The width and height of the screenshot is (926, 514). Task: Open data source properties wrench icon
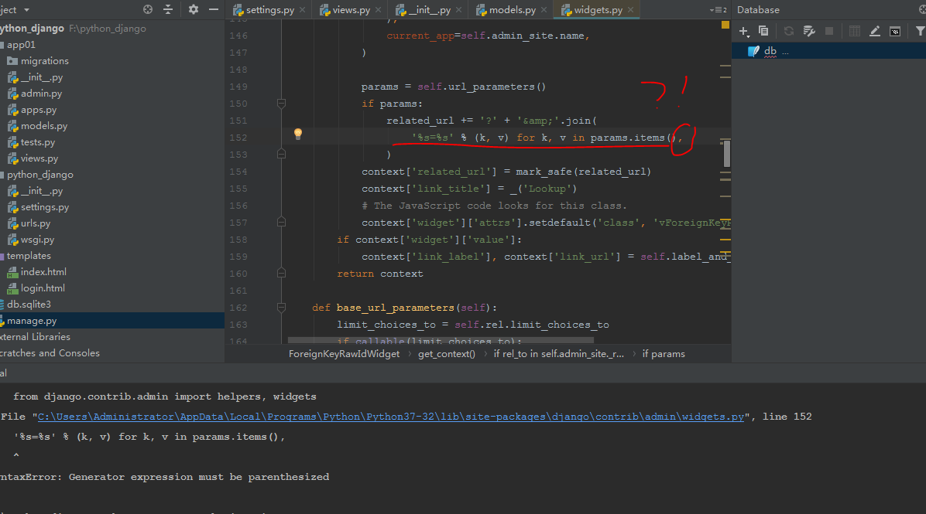pyautogui.click(x=809, y=31)
